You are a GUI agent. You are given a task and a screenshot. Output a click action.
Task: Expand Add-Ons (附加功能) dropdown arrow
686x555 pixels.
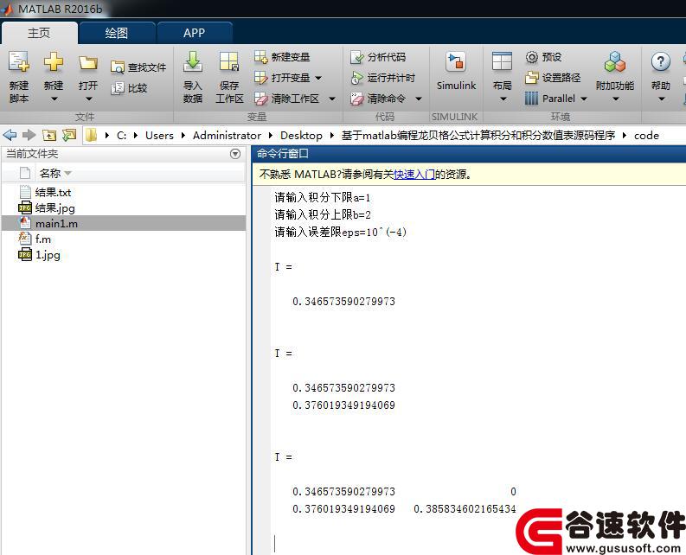(616, 99)
